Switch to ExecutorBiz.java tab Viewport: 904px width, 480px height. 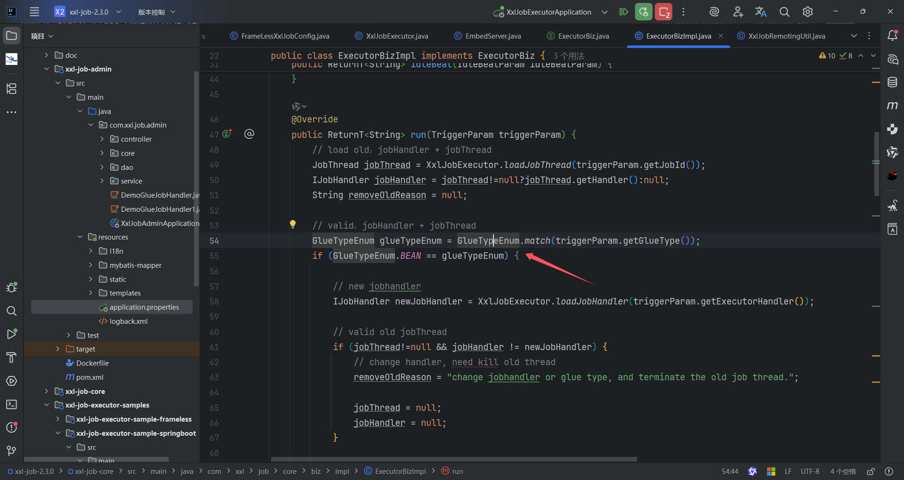(578, 36)
